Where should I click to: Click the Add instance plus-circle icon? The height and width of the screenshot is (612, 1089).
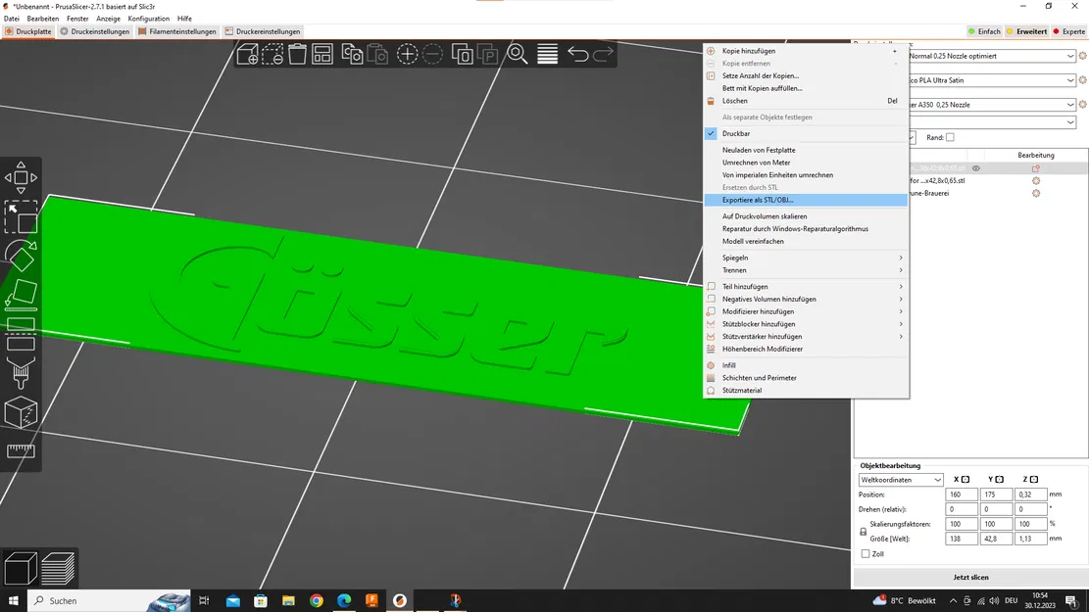tap(407, 54)
